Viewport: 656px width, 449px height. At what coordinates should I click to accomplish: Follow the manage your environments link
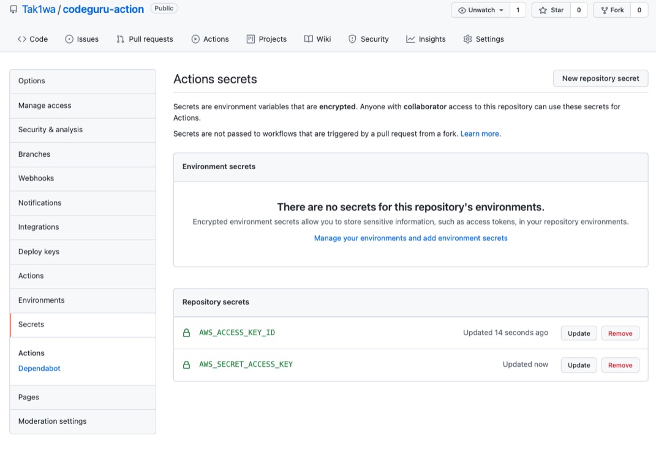pos(411,238)
